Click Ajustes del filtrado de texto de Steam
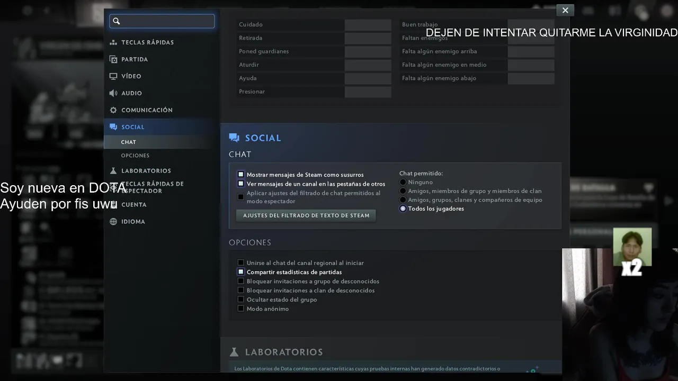The image size is (678, 381). [x=306, y=215]
